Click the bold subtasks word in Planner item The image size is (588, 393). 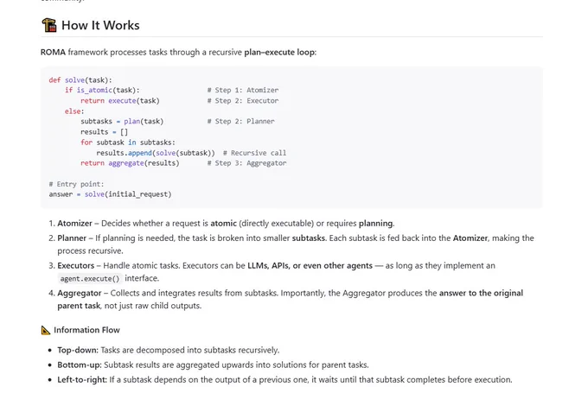(x=309, y=238)
